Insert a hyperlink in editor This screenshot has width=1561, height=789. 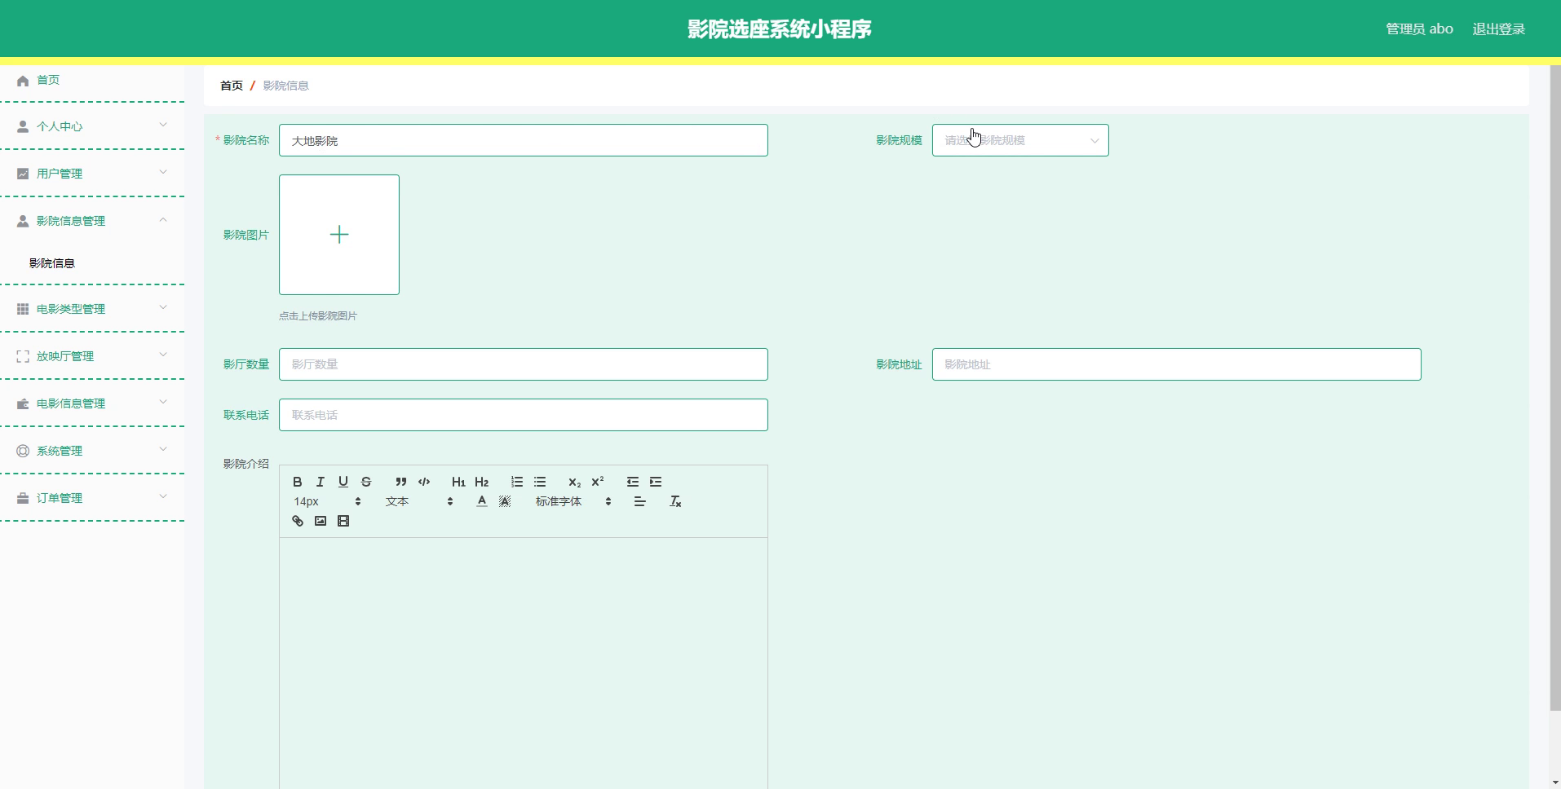(298, 521)
